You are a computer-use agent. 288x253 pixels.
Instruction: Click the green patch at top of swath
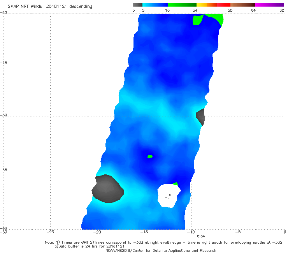[x=198, y=20]
